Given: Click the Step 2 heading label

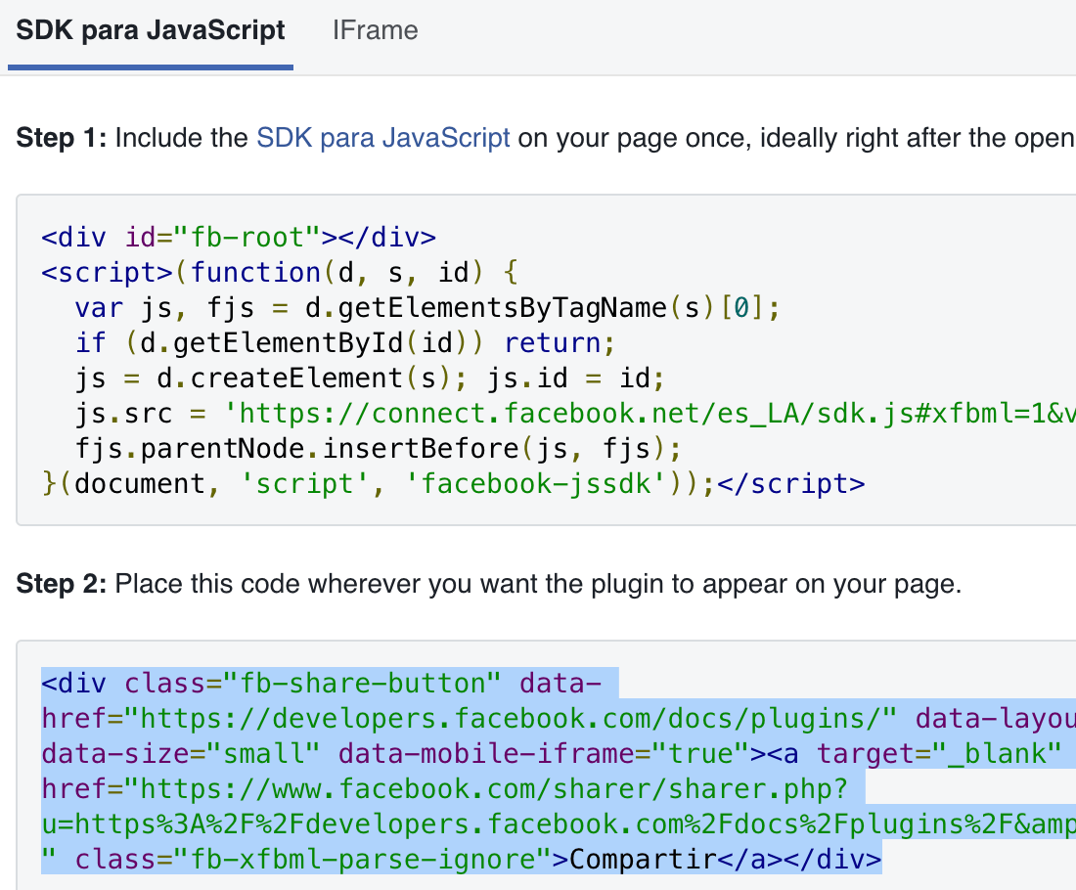Looking at the screenshot, I should pyautogui.click(x=61, y=584).
